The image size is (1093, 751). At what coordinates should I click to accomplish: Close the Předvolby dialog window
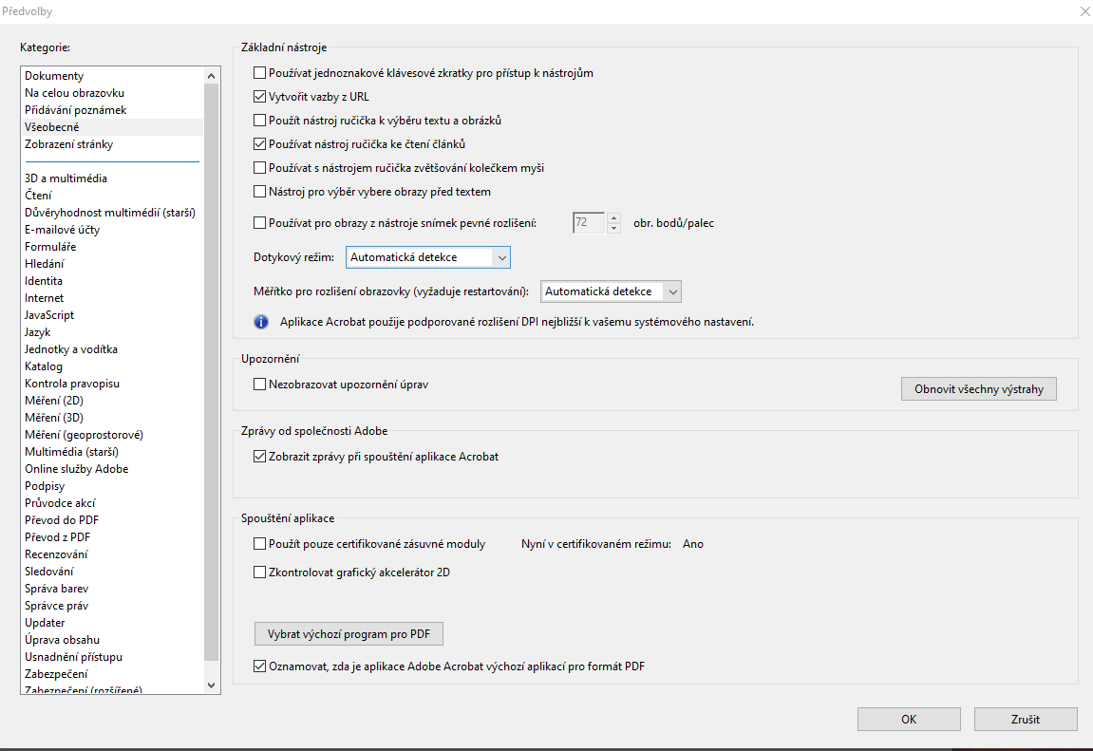pos(1084,11)
